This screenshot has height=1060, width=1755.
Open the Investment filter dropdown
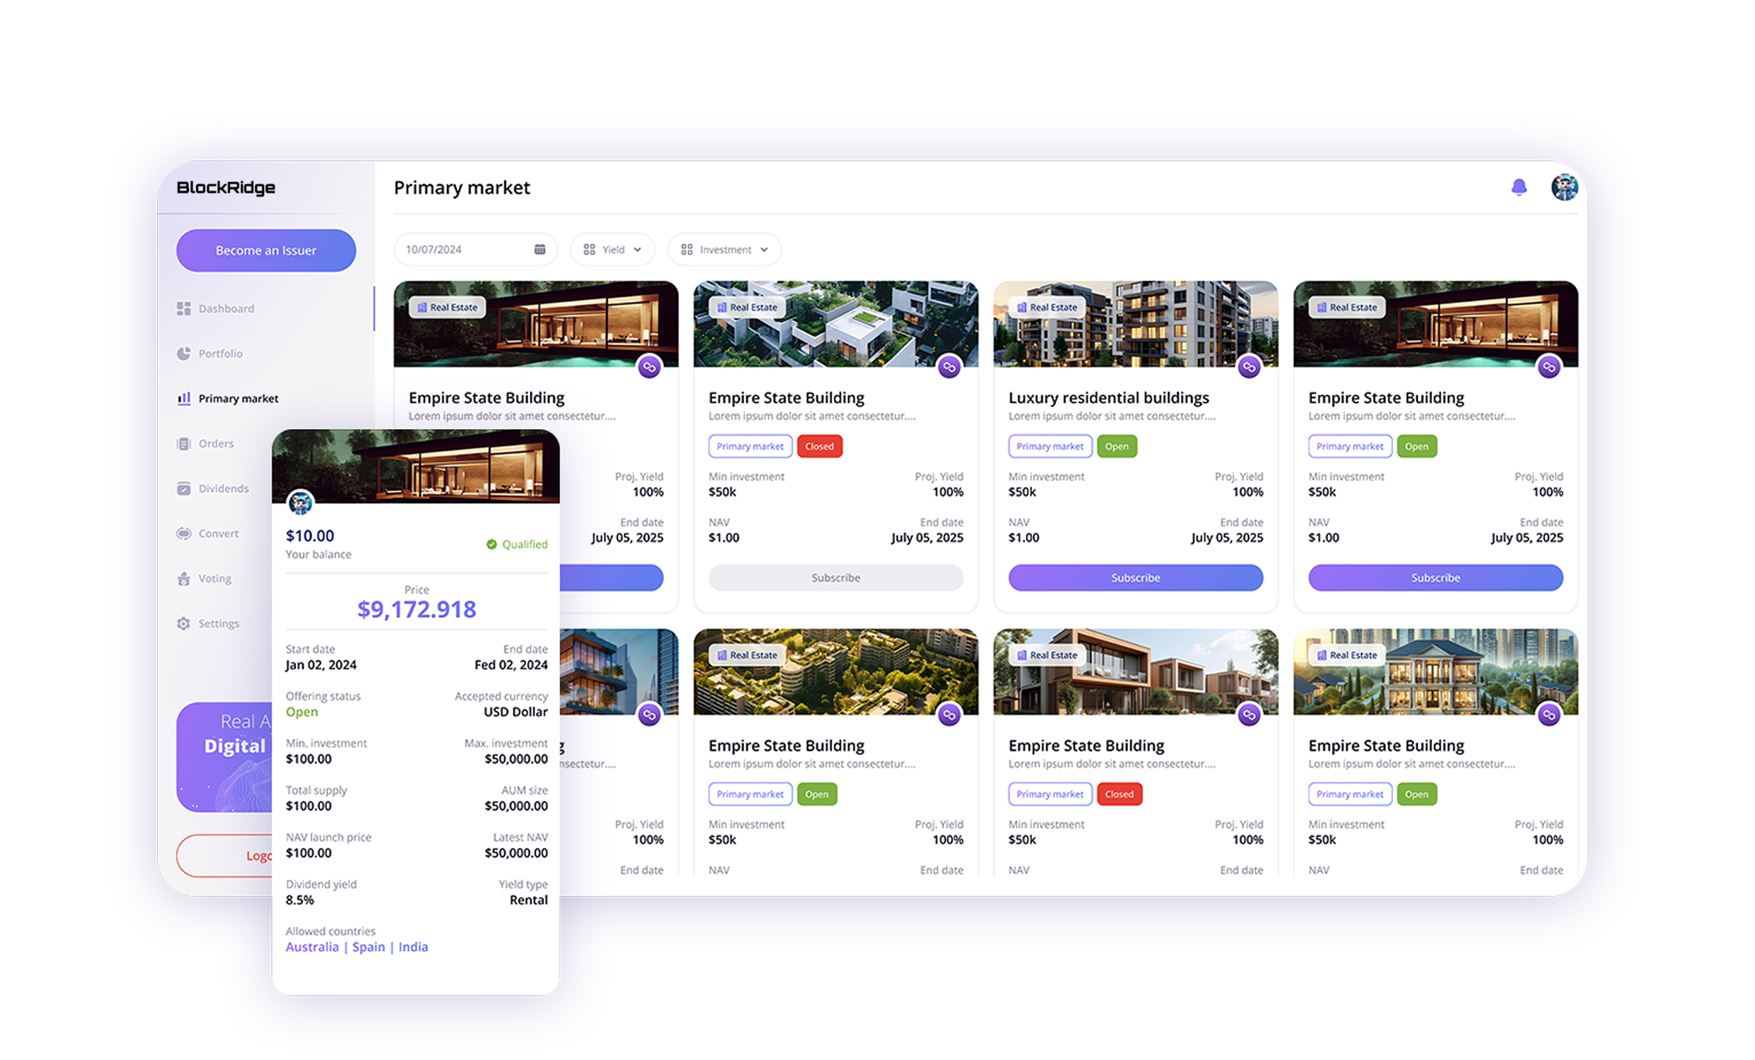pyautogui.click(x=724, y=249)
